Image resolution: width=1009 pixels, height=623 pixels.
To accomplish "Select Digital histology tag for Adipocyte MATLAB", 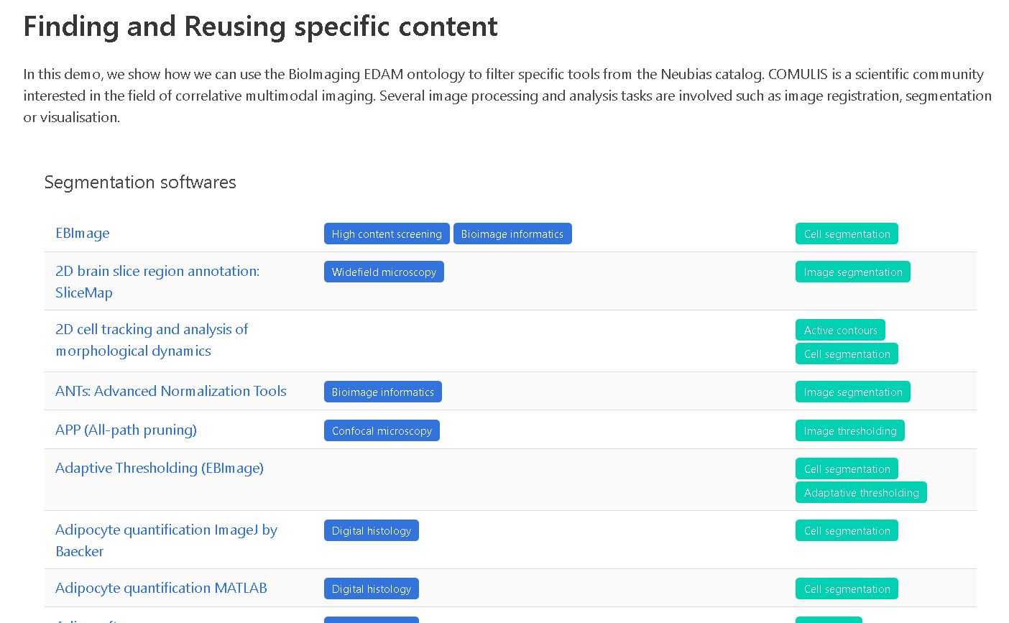I will pos(371,589).
